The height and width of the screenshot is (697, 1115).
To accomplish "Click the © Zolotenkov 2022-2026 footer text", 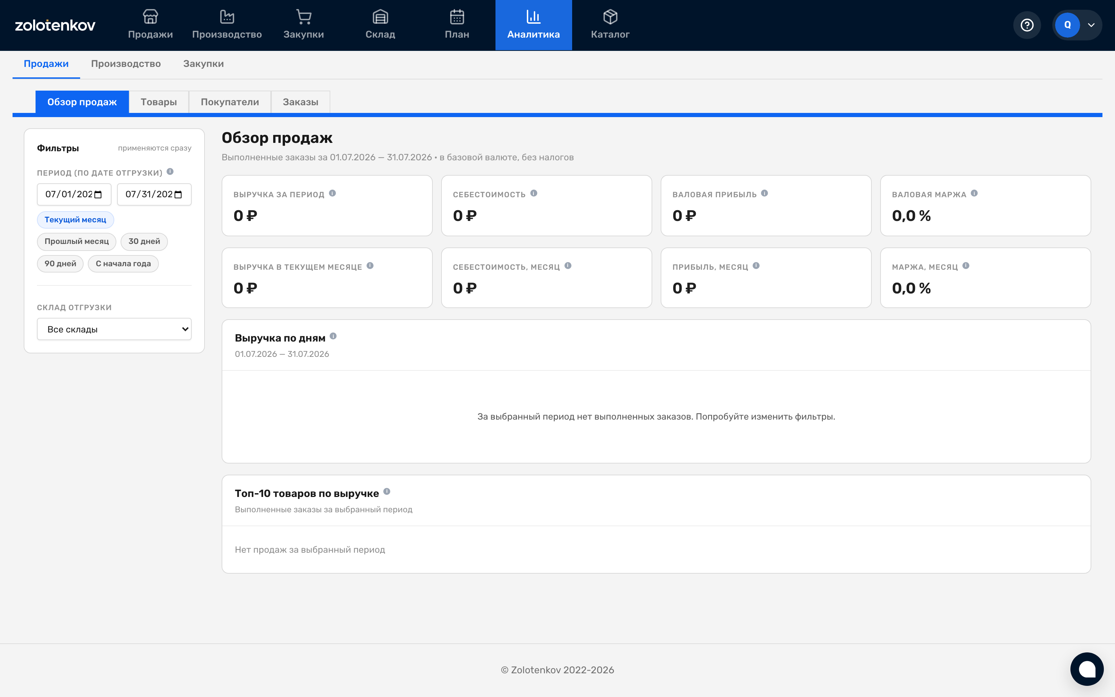I will 557,670.
